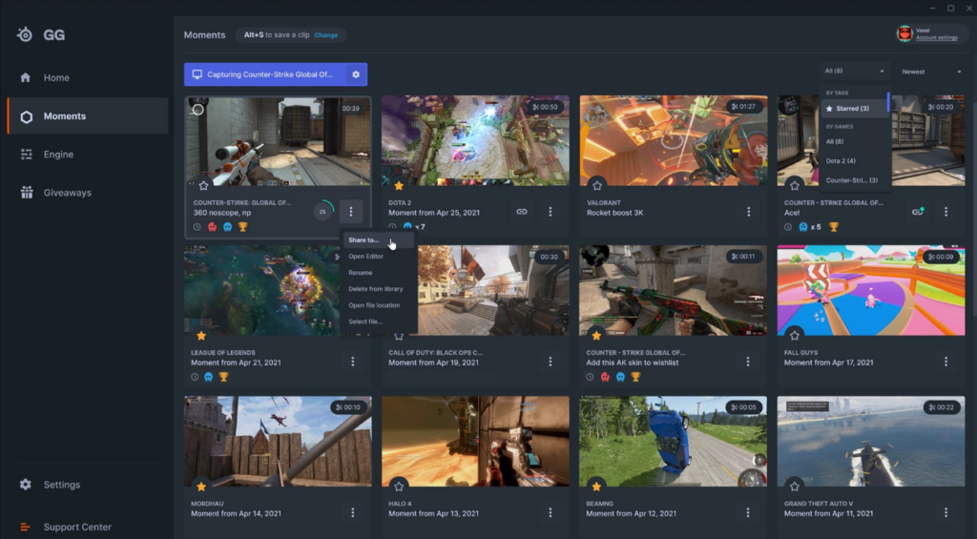Star the Valorant Rocket boost clip

(x=597, y=185)
